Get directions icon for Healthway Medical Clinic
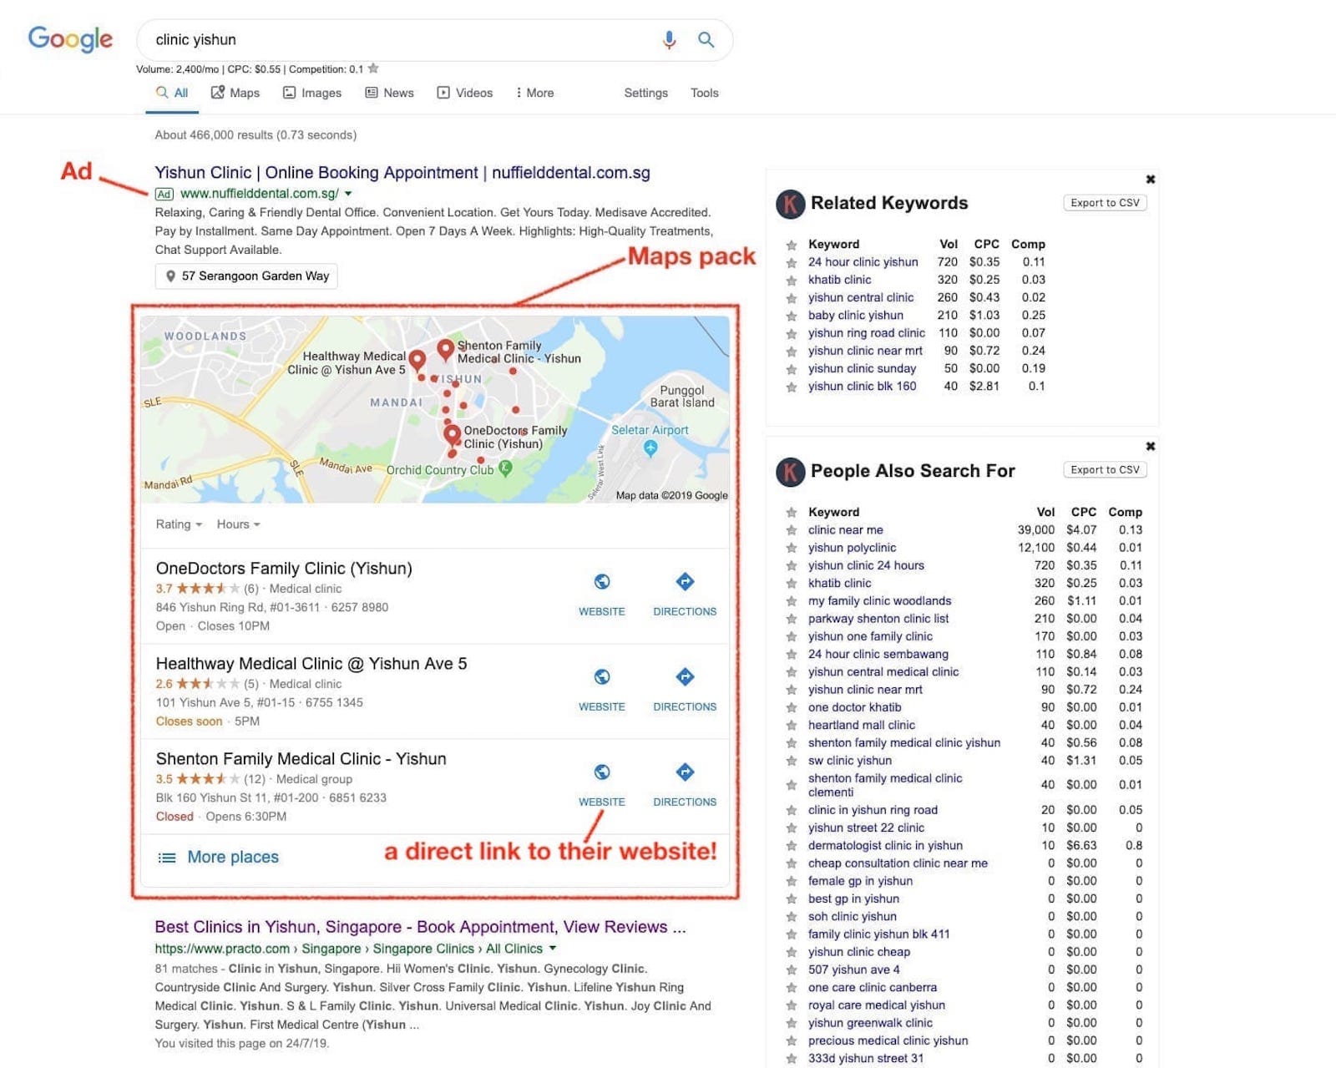This screenshot has height=1068, width=1336. tap(685, 676)
